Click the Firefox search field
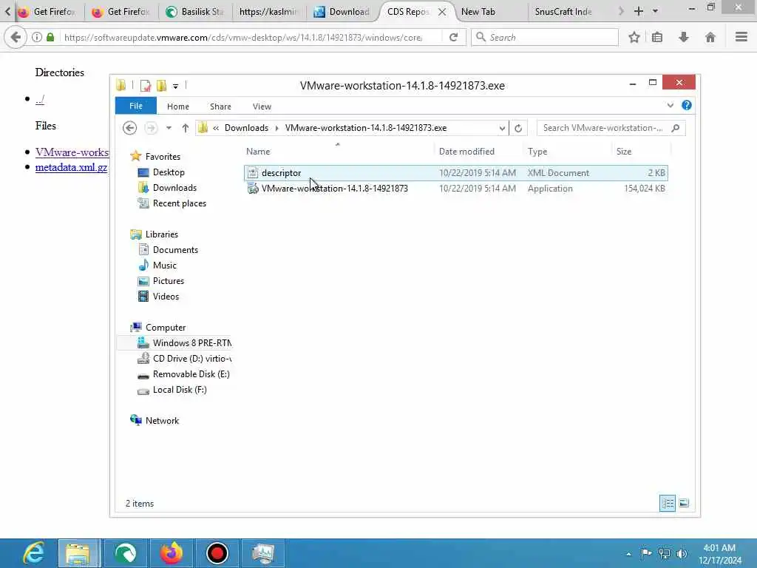The width and height of the screenshot is (757, 568). pos(545,37)
